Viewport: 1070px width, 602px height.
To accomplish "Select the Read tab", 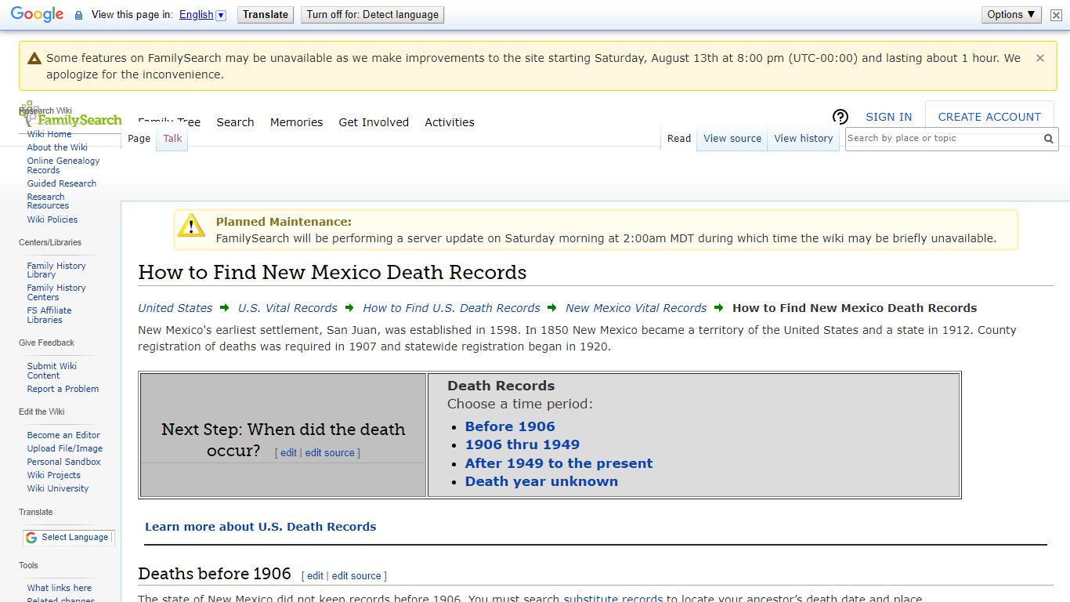I will coord(679,139).
